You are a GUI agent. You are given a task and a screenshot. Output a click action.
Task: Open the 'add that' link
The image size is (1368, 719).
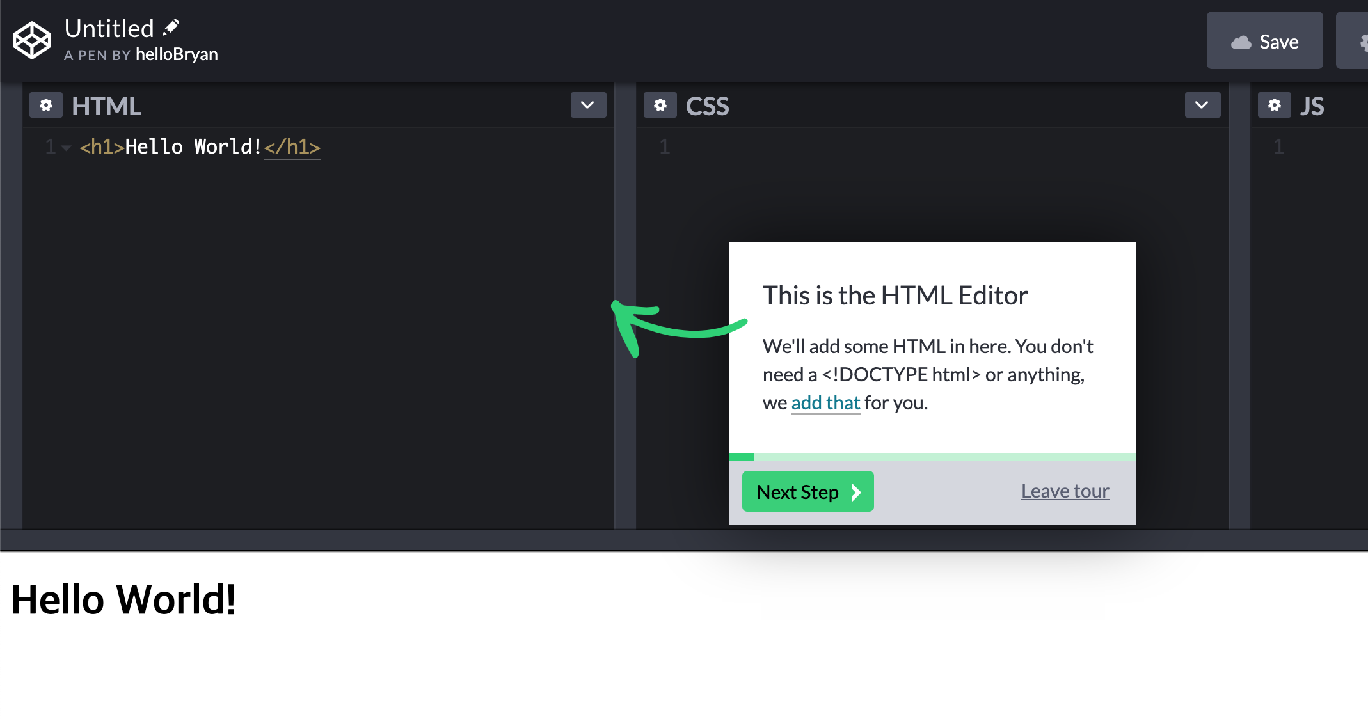pyautogui.click(x=825, y=402)
